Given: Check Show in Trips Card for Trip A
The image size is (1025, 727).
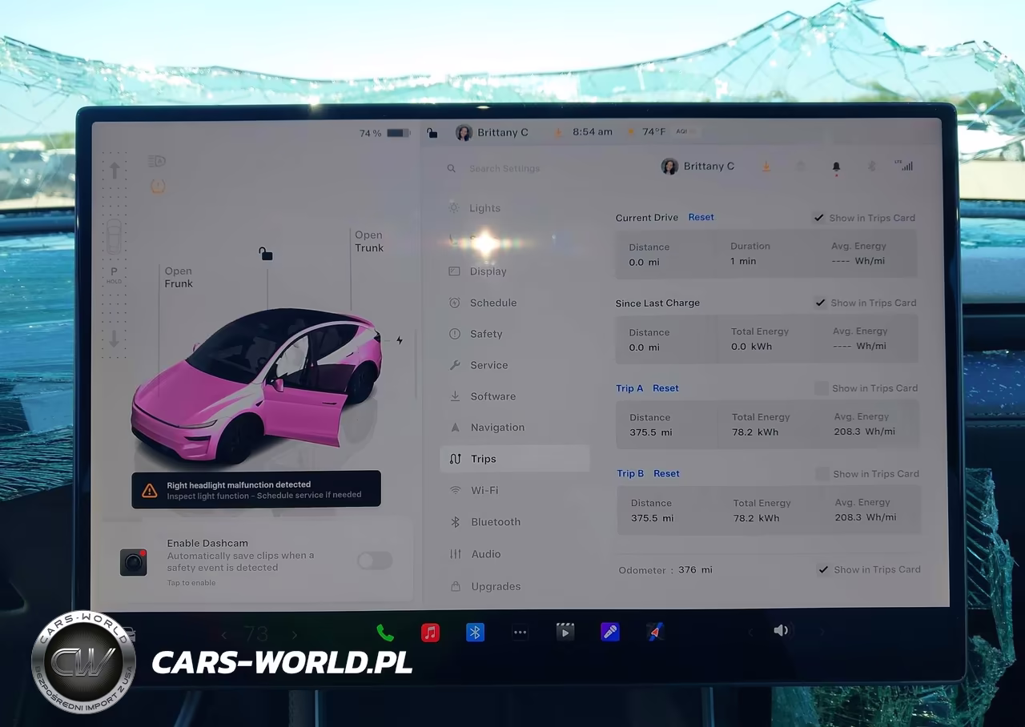Looking at the screenshot, I should click(x=821, y=388).
